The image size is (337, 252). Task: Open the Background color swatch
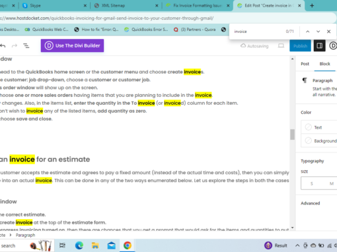[x=319, y=141]
